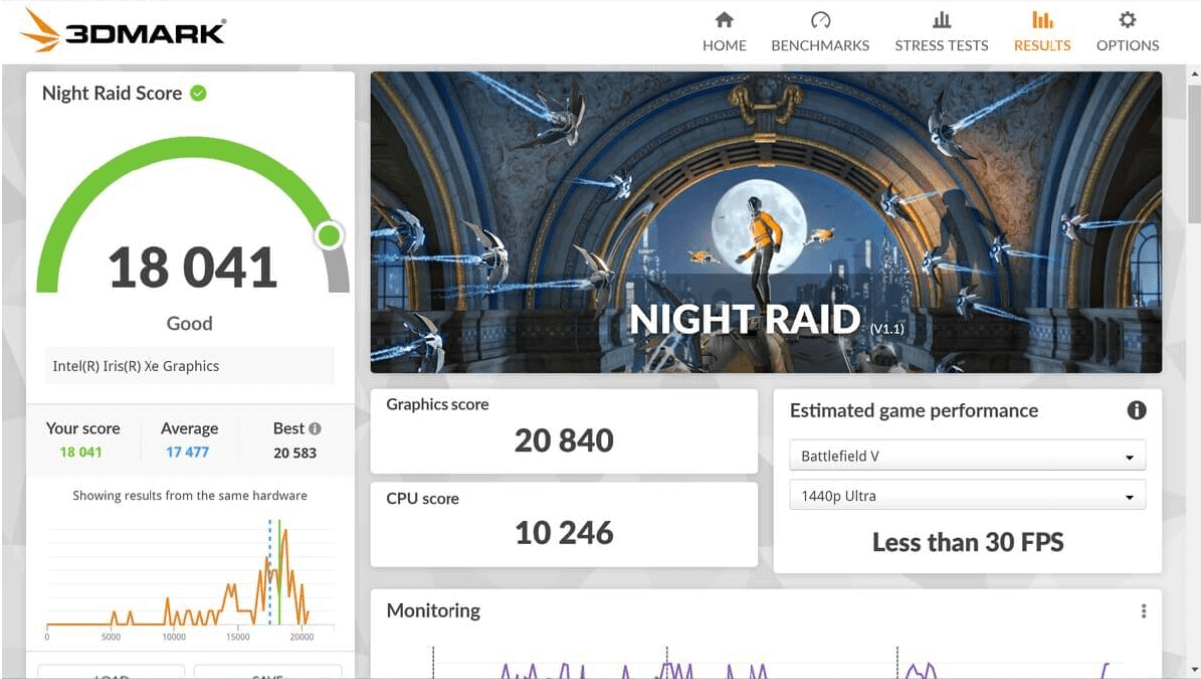Click the scroll down arrow of scrollbar
Image resolution: width=1201 pixels, height=679 pixels.
point(1194,669)
